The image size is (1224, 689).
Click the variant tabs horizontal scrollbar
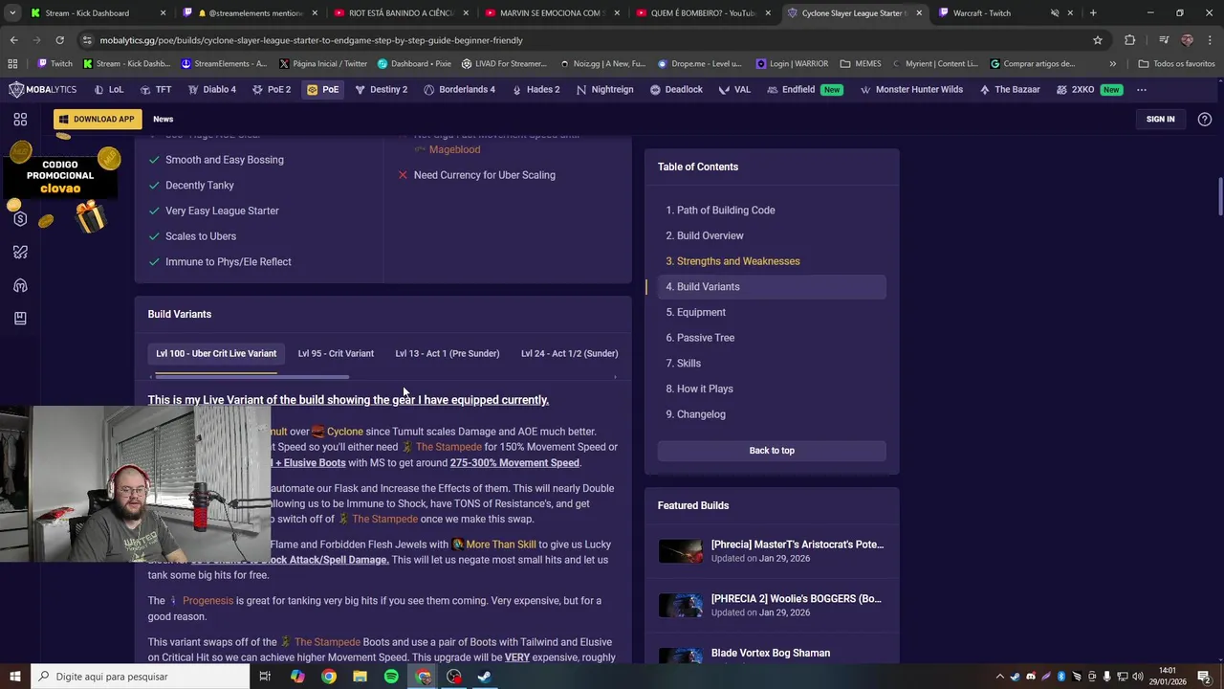pos(252,377)
